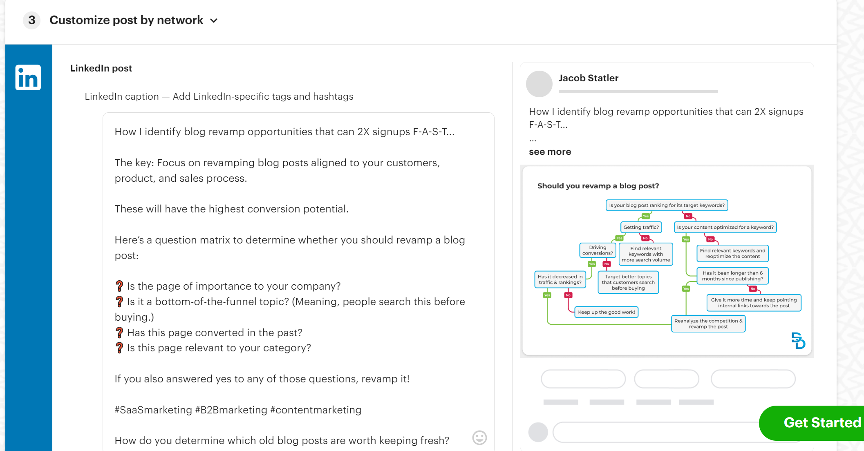Click the gray progress bar under Jacob Statler
This screenshot has width=864, height=451.
tap(638, 91)
